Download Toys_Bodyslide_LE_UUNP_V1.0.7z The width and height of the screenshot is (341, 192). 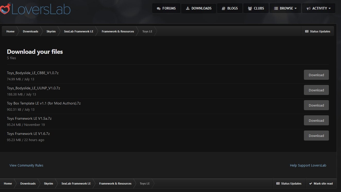316,90
